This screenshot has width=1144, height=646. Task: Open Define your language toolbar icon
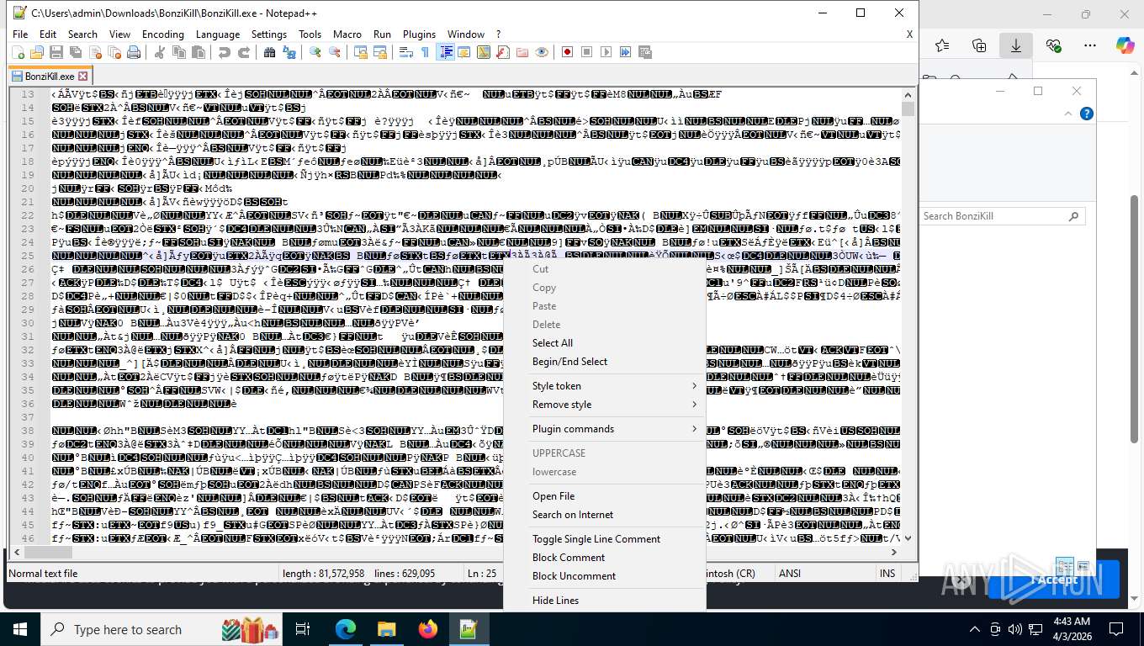[x=464, y=52]
